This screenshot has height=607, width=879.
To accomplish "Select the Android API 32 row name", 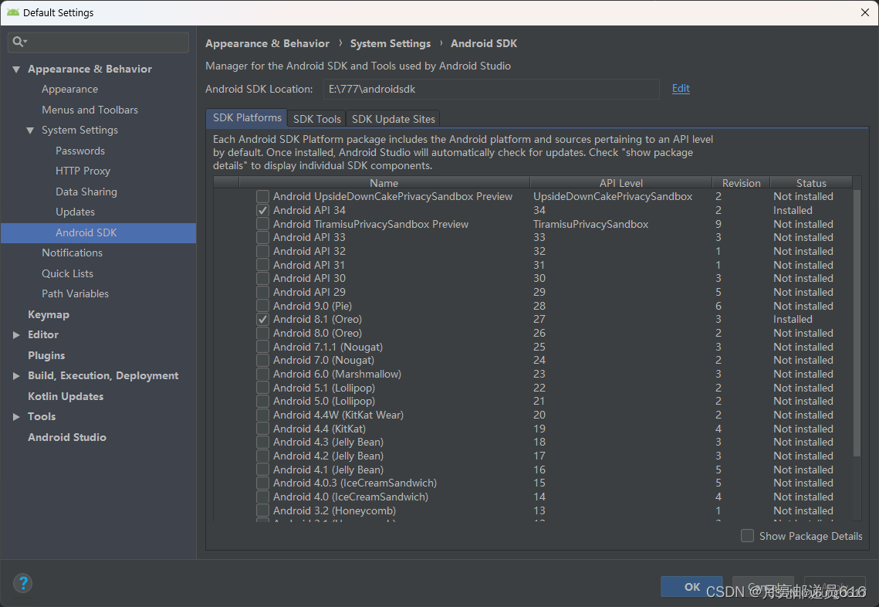I will pyautogui.click(x=309, y=251).
